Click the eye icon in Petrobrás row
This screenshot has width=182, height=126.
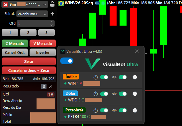coord(114,110)
